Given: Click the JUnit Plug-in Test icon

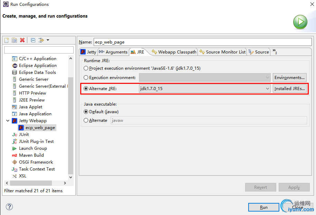Looking at the screenshot, I should tap(15, 141).
